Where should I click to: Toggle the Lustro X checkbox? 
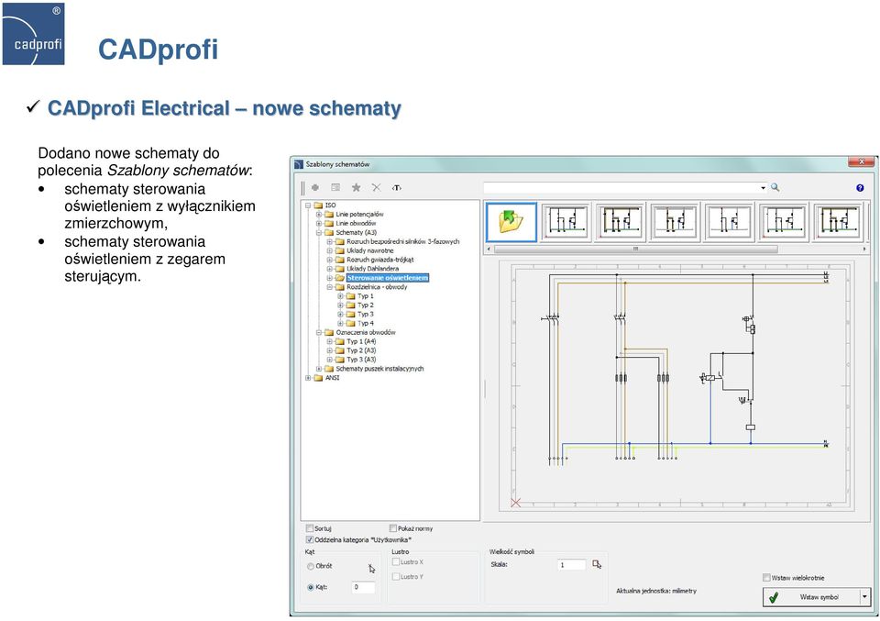[396, 561]
